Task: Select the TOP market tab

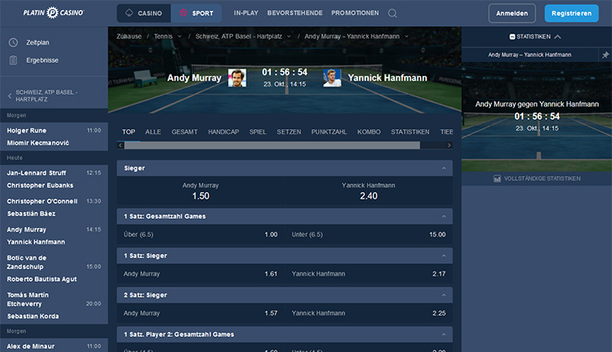Action: (x=128, y=132)
